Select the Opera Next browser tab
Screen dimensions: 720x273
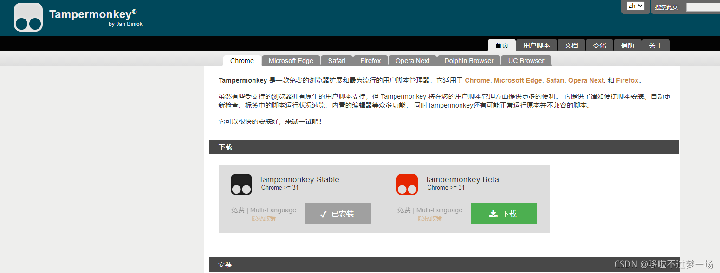pos(412,61)
